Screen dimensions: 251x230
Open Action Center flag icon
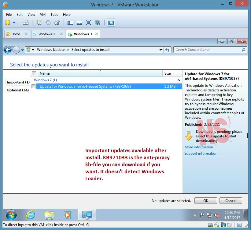coord(202,215)
